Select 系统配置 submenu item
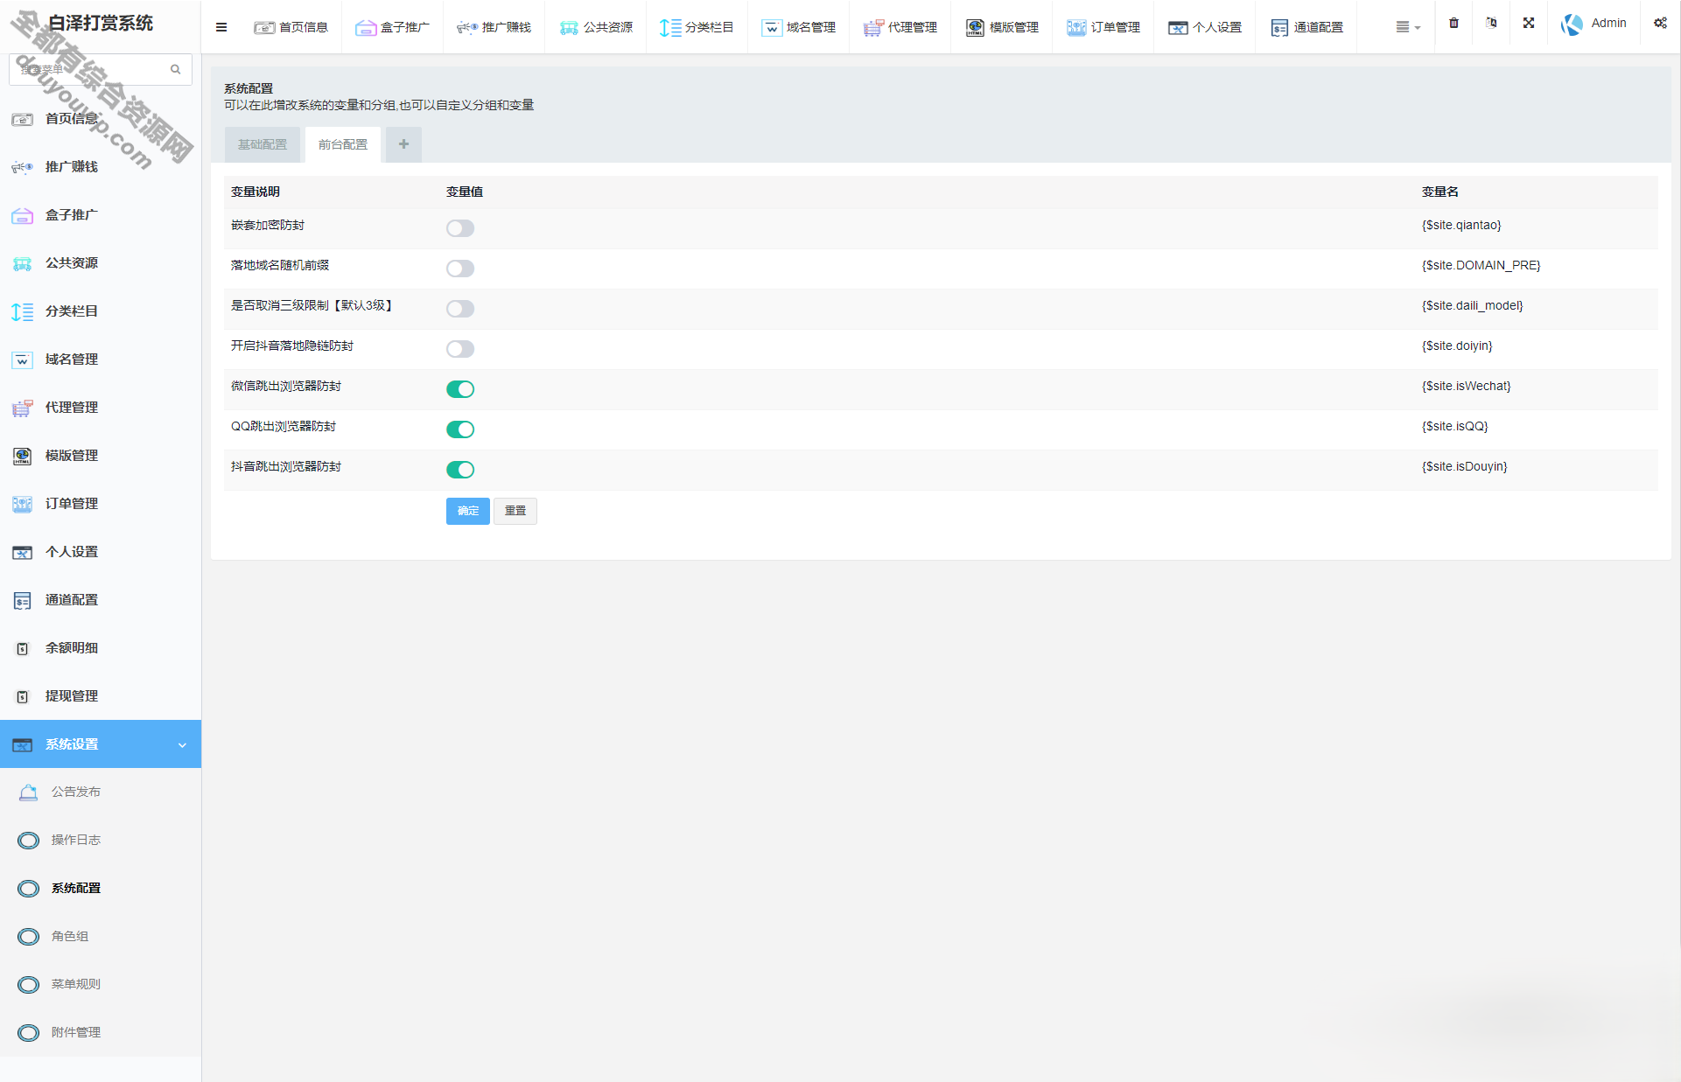 tap(101, 888)
